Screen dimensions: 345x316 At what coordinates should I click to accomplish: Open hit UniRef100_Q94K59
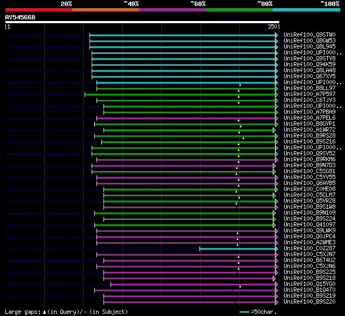click(309, 65)
